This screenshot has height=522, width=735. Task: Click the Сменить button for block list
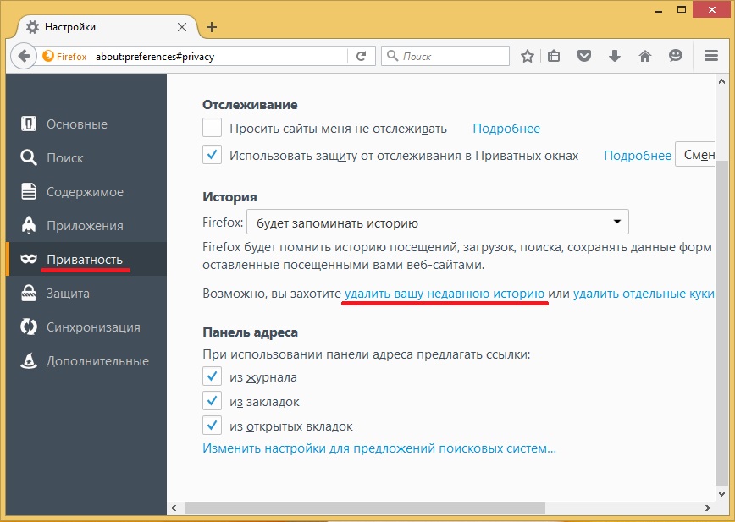695,155
